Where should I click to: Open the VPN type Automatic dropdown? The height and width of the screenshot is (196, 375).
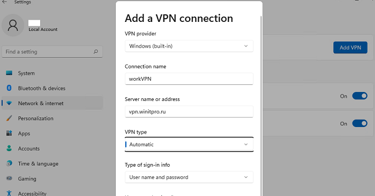[x=189, y=144]
